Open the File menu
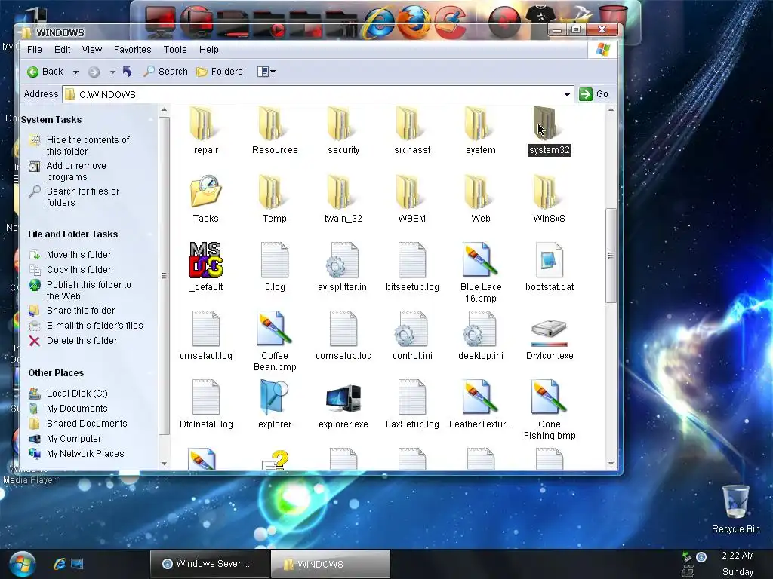The height and width of the screenshot is (579, 773). (34, 50)
